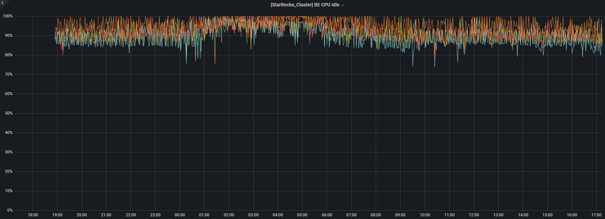
Task: Click the 21:00 time axis label
Action: [x=106, y=215]
